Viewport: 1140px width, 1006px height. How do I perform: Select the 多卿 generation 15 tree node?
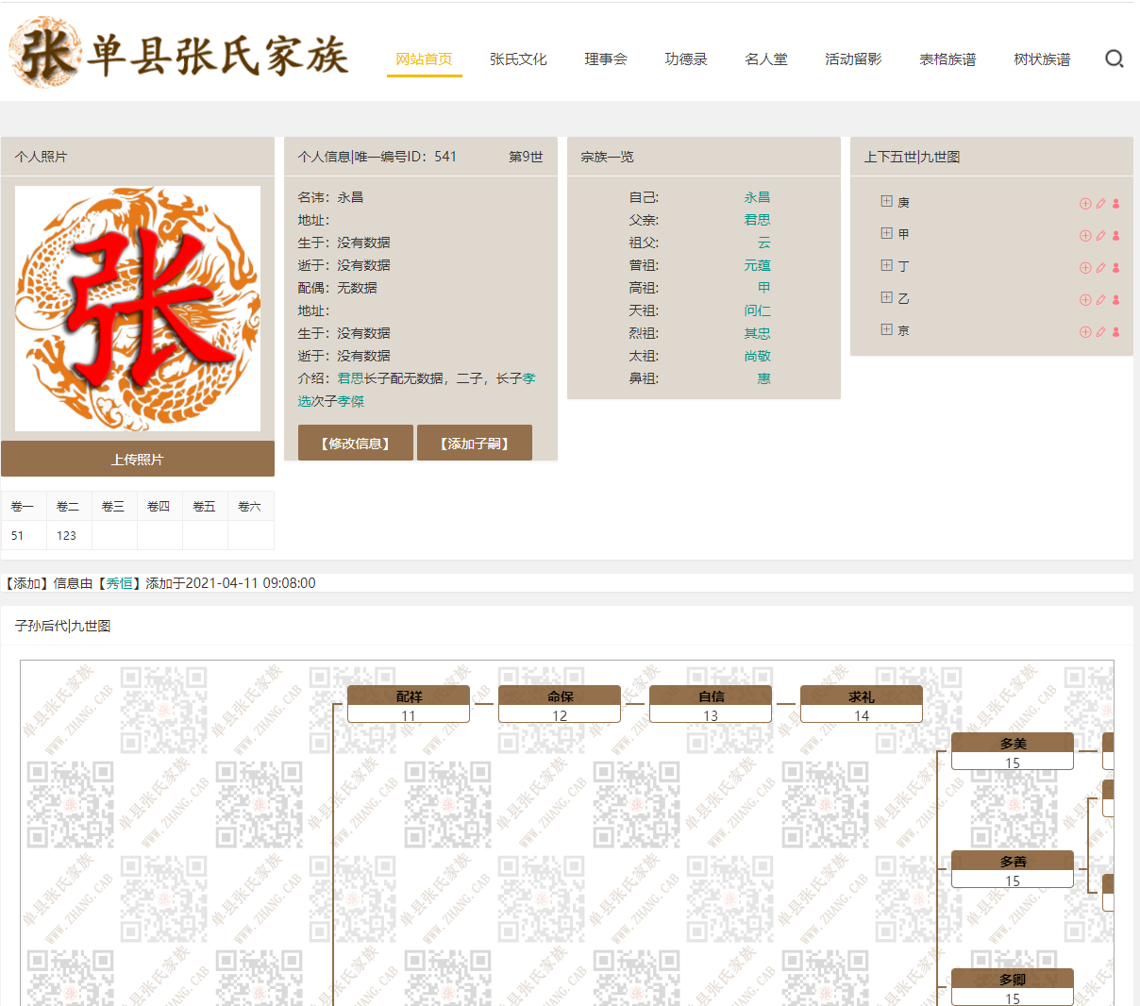tap(1013, 987)
